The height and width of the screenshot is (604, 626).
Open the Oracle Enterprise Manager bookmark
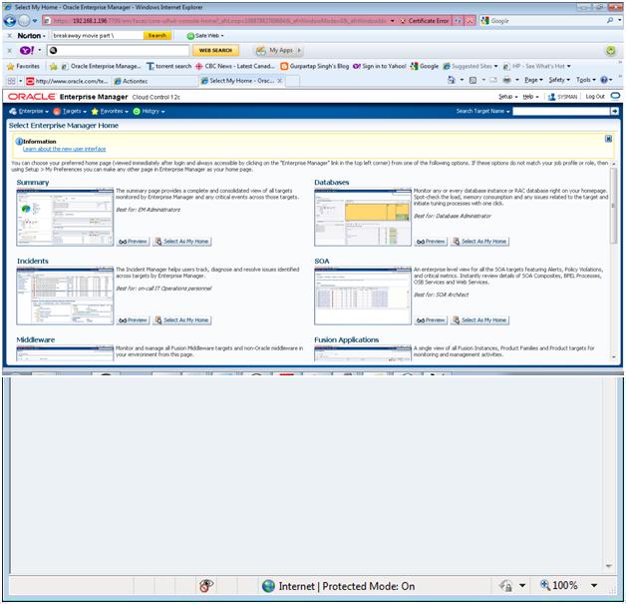[x=101, y=66]
